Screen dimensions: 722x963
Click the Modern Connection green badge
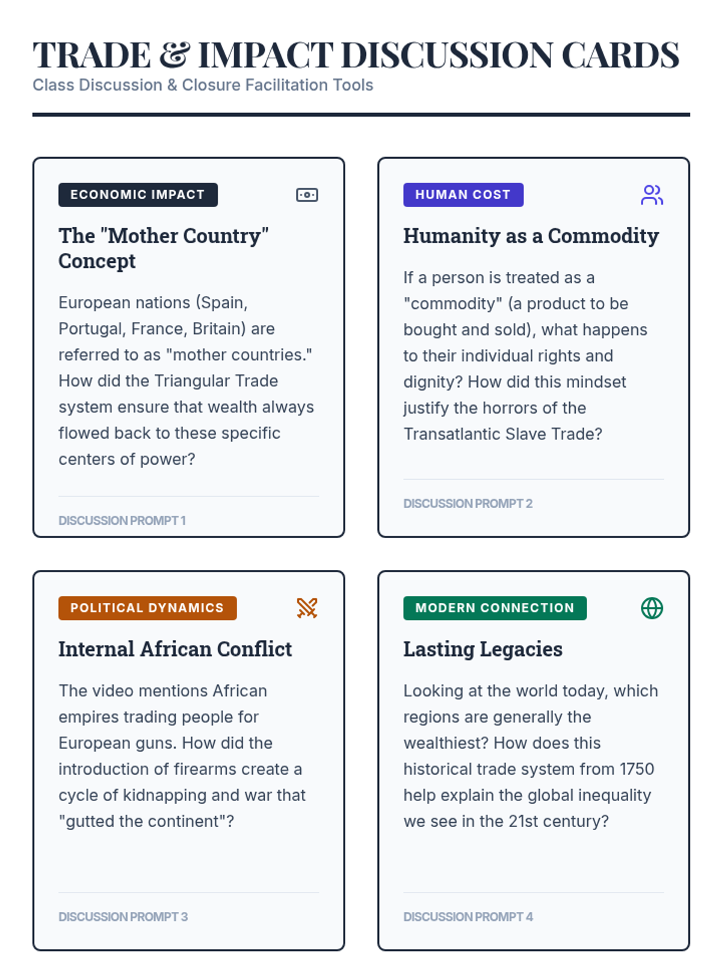(495, 608)
